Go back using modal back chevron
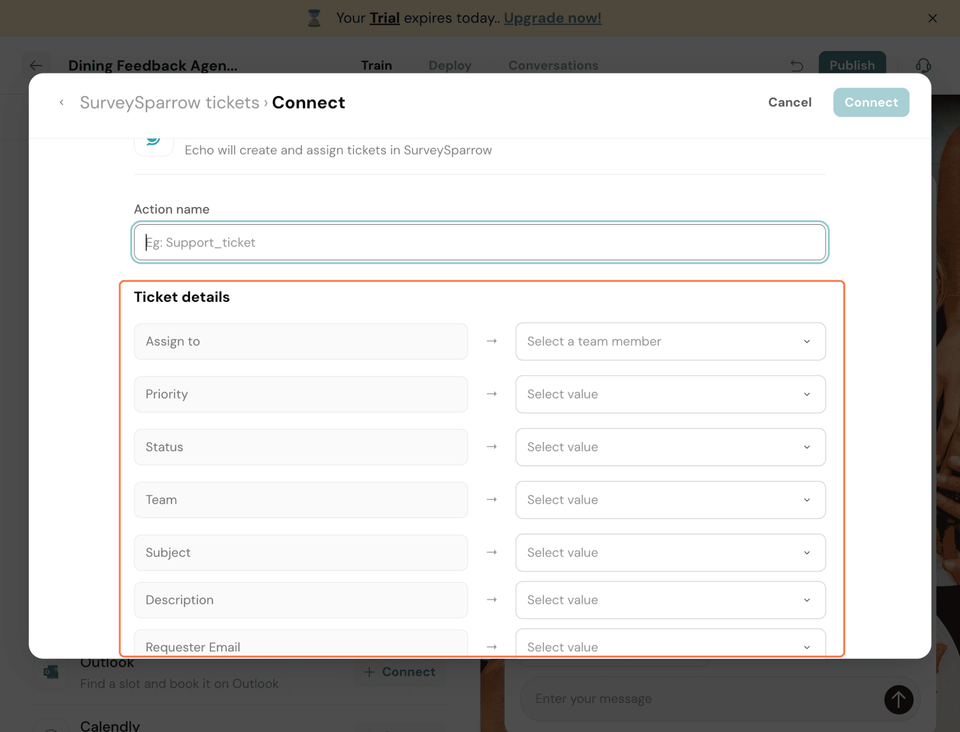 point(61,102)
